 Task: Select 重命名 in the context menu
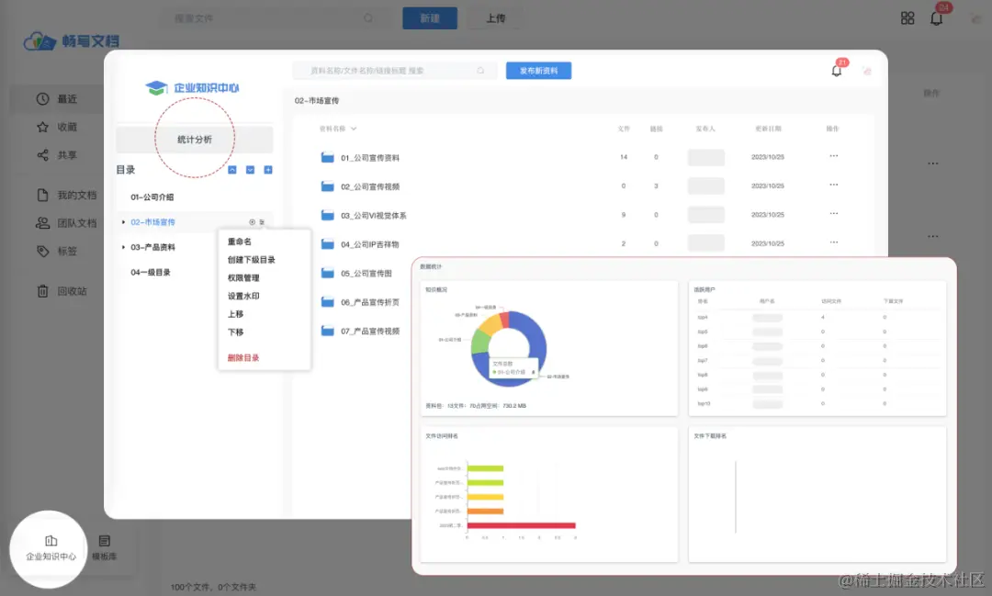[240, 242]
